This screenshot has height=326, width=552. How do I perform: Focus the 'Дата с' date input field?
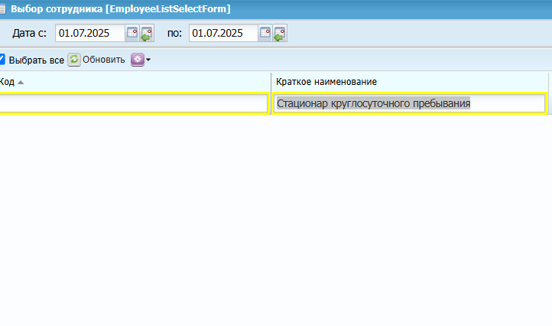tap(90, 33)
